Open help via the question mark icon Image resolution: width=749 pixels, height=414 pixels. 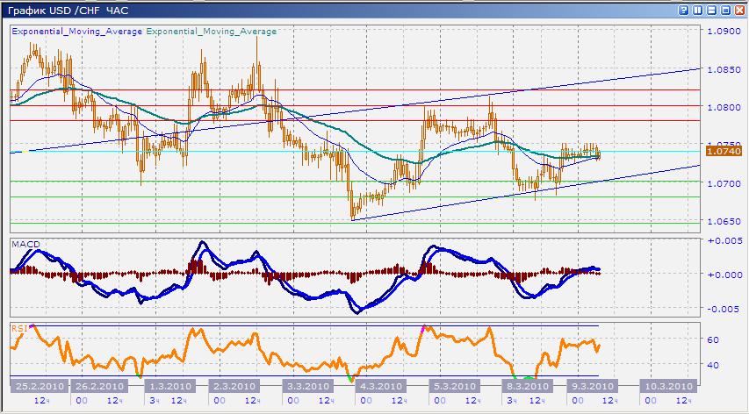683,10
